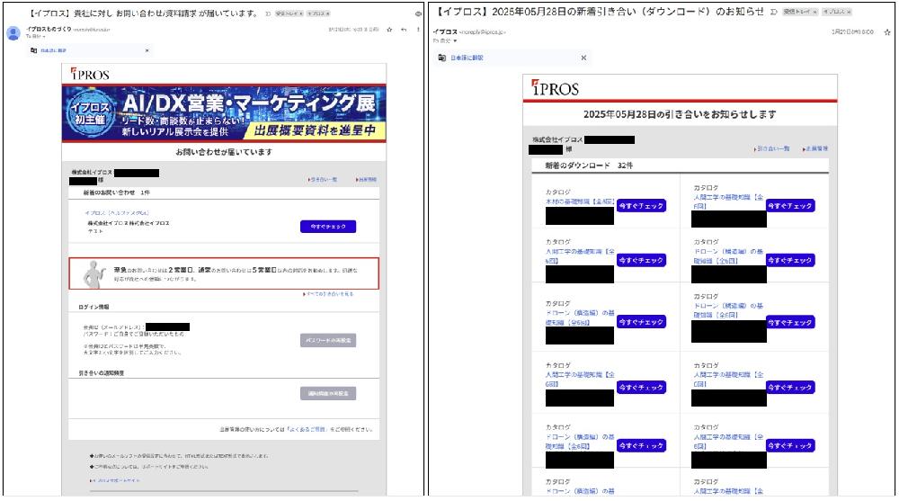Close the translate bar in right email

click(x=583, y=58)
